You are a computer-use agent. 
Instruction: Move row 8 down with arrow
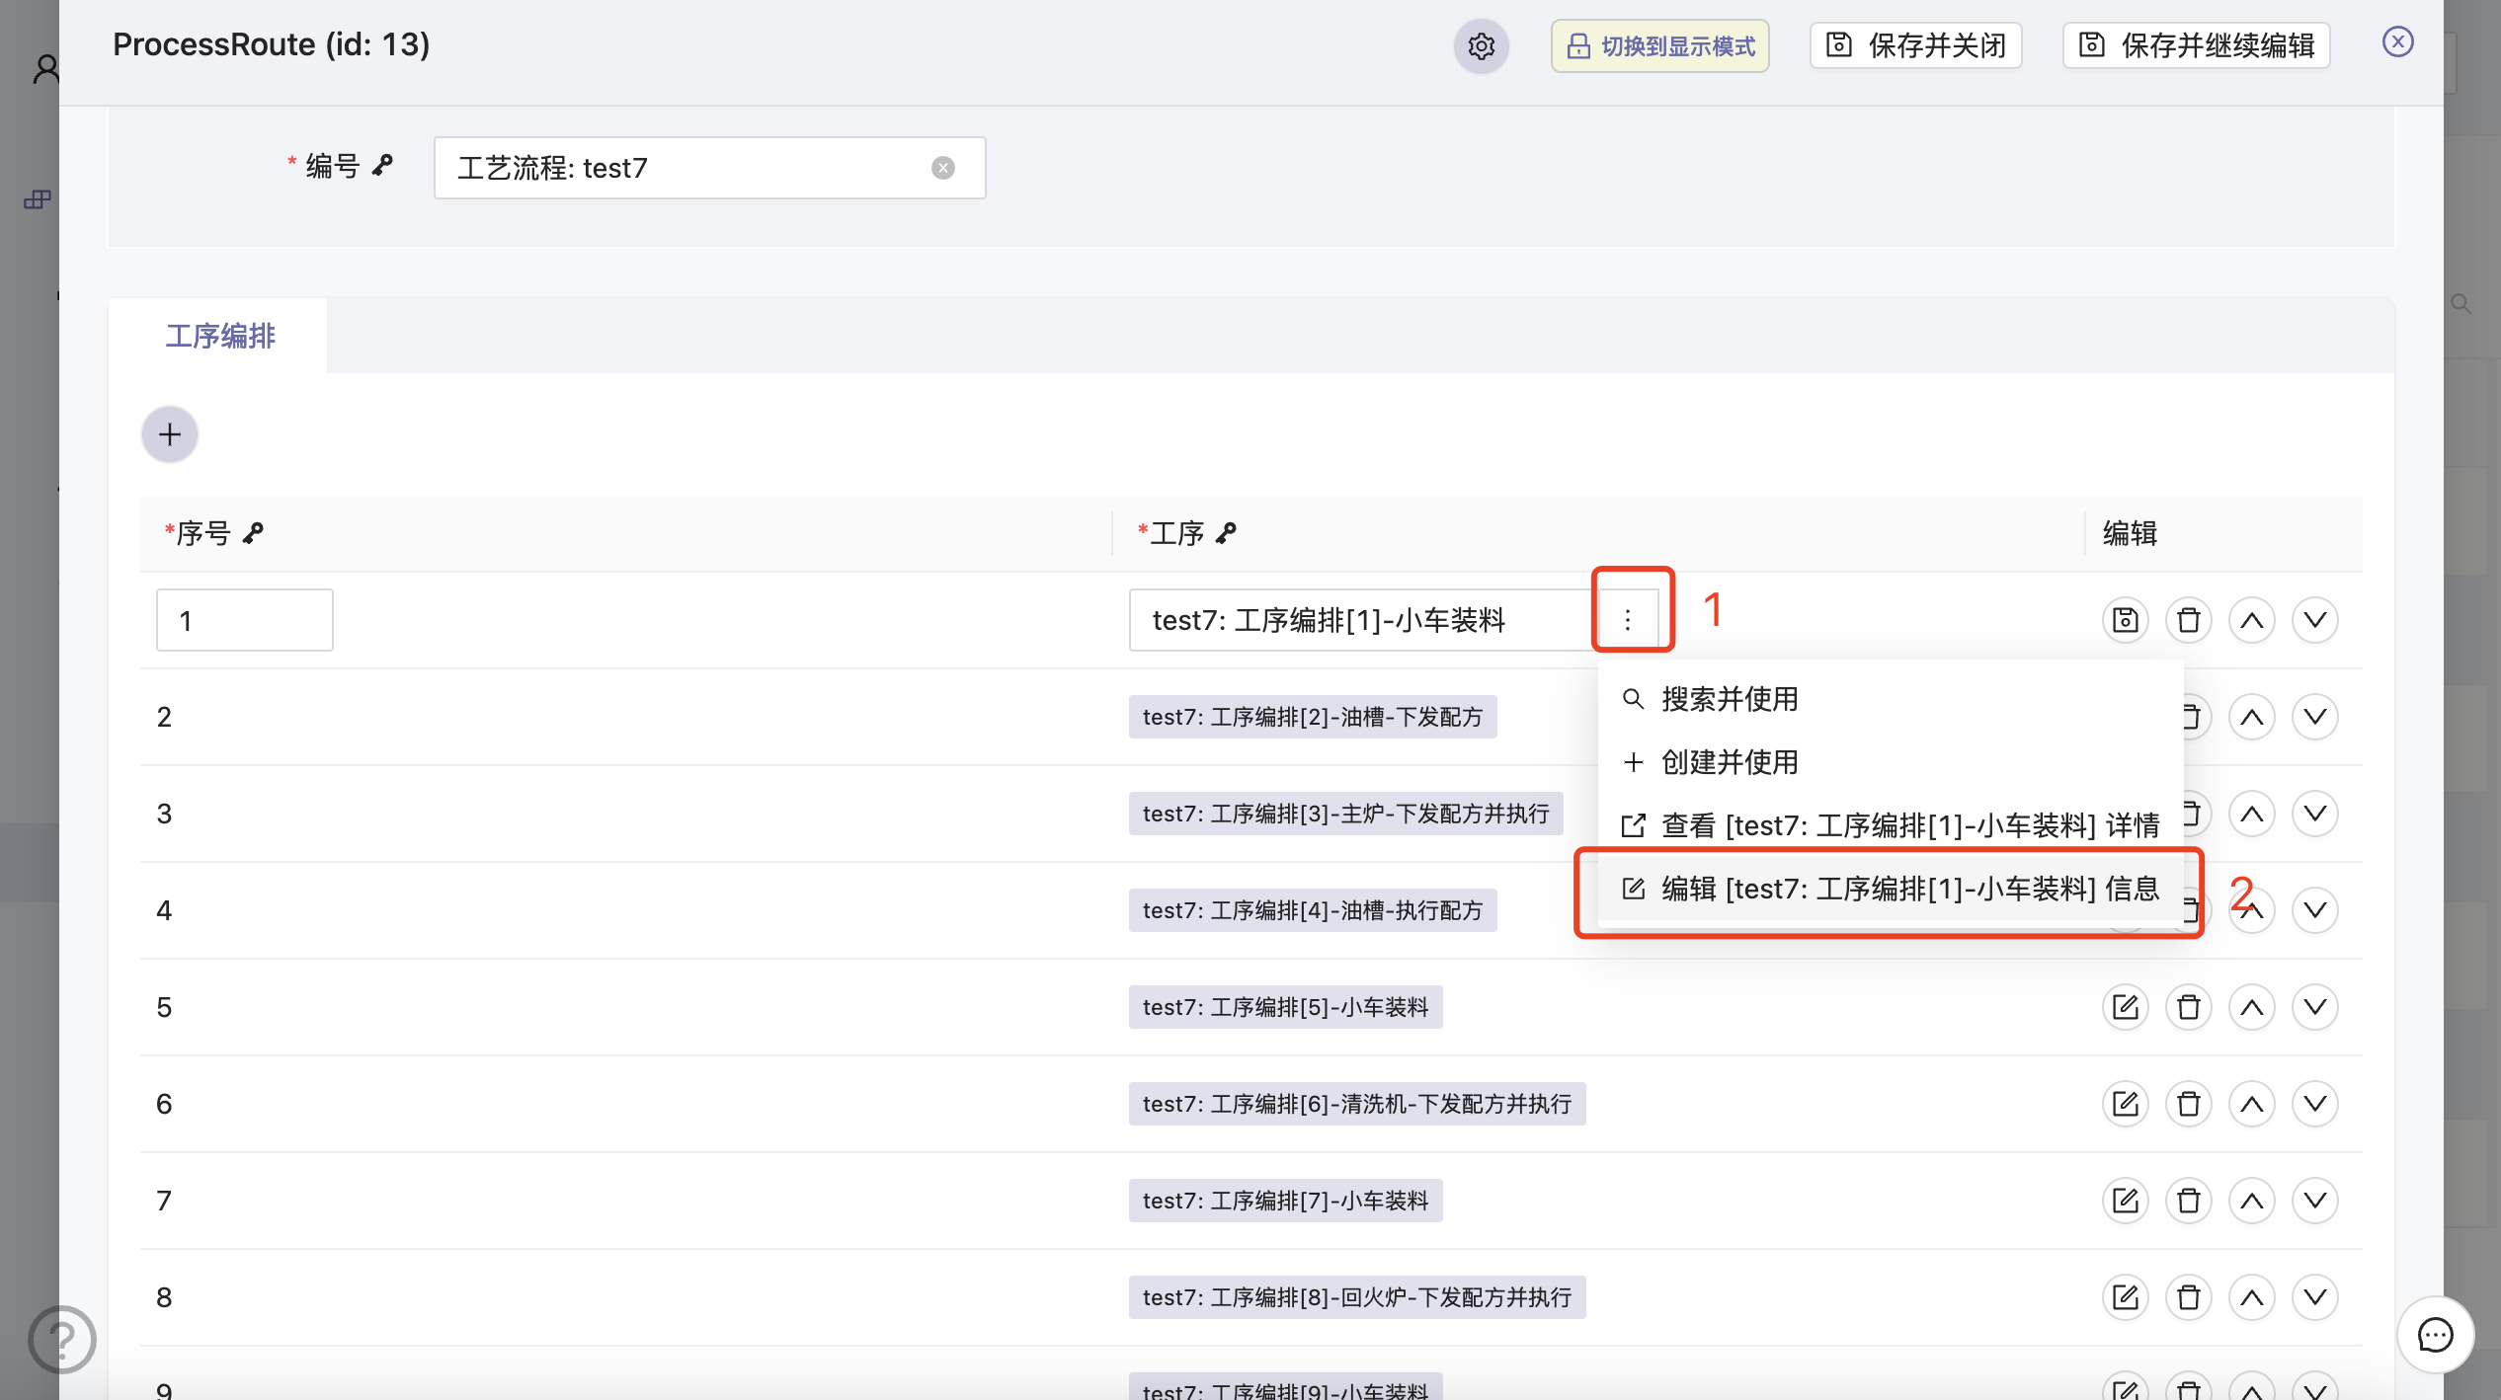point(2314,1297)
